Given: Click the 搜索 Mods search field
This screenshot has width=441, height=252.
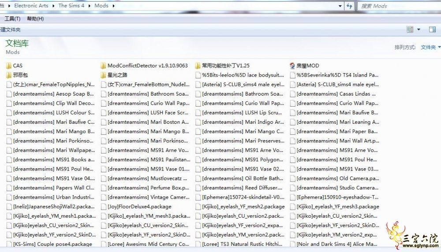Looking at the screenshot, I should click(399, 6).
